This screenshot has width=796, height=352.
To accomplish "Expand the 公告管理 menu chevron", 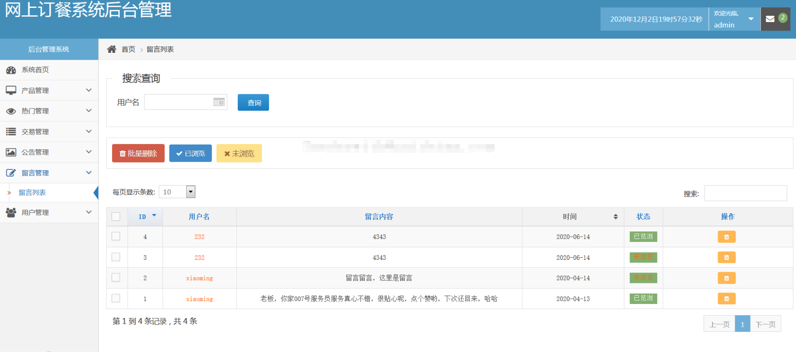I will click(x=89, y=152).
